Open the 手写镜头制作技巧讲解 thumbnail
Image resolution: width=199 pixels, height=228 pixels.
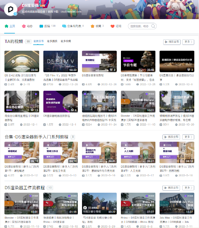coord(61,102)
